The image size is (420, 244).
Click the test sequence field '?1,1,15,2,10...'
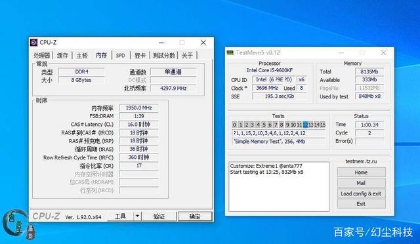point(278,133)
